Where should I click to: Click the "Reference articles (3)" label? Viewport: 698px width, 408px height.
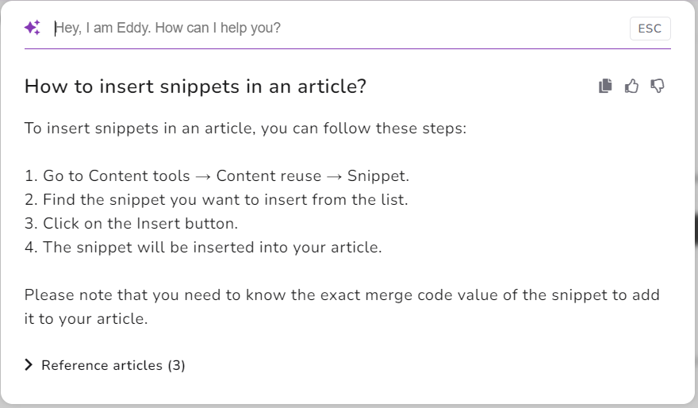coord(113,365)
